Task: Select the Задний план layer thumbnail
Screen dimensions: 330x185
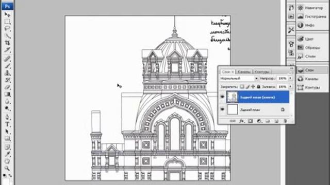Action: point(232,109)
